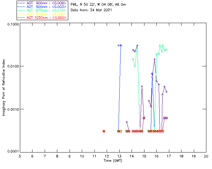Click the station title starting with PML

(98, 4)
